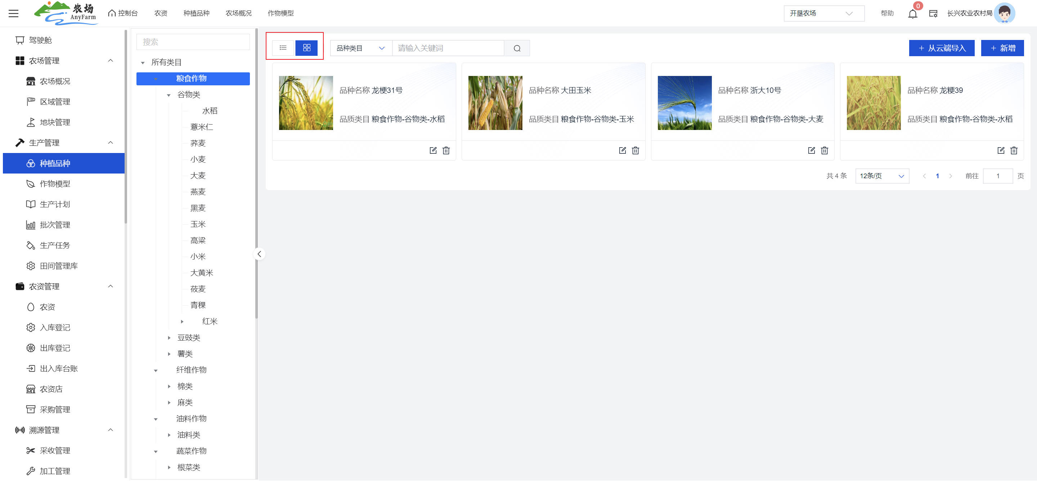Viewport: 1037px width, 486px height.
Task: Open the 开垦农场 farm selector
Action: 823,13
